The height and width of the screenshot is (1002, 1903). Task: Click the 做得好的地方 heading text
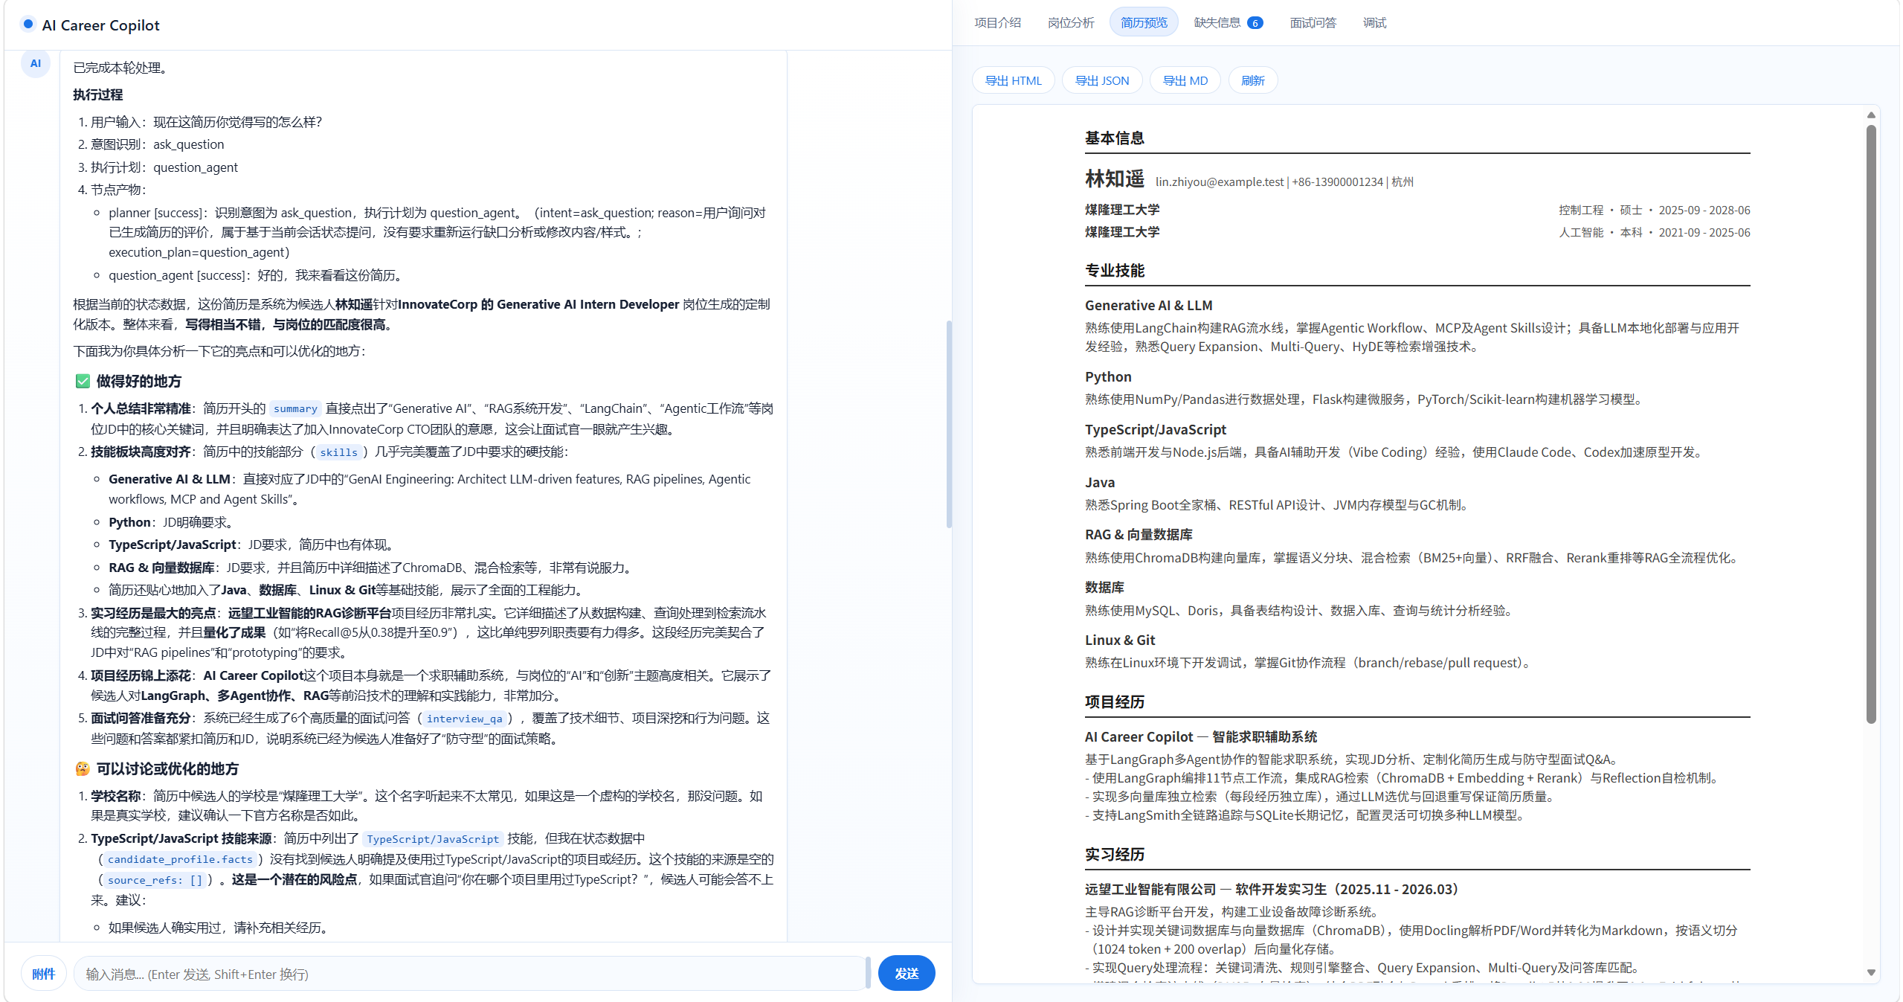139,382
